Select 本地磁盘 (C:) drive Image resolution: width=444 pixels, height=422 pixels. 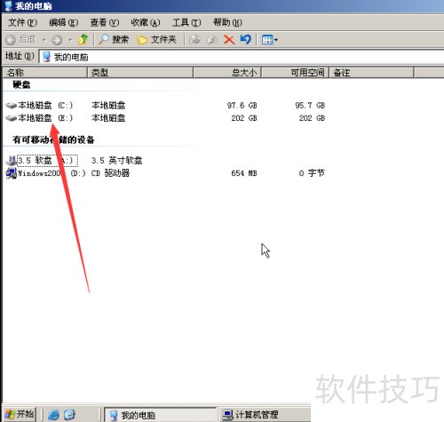[x=45, y=105]
